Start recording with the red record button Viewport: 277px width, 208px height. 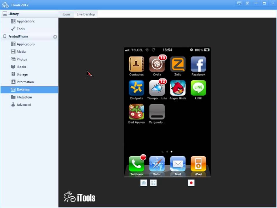(191, 183)
